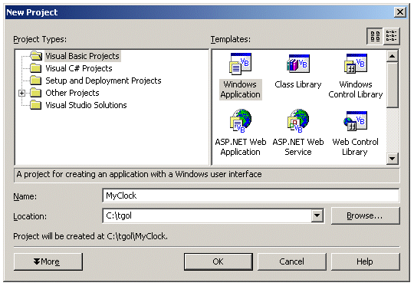Screen dimensions: 414x286
Task: Click inside the Location text field
Action: [x=207, y=215]
